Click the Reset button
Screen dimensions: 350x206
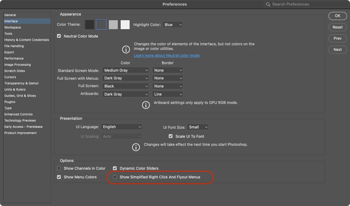[338, 27]
